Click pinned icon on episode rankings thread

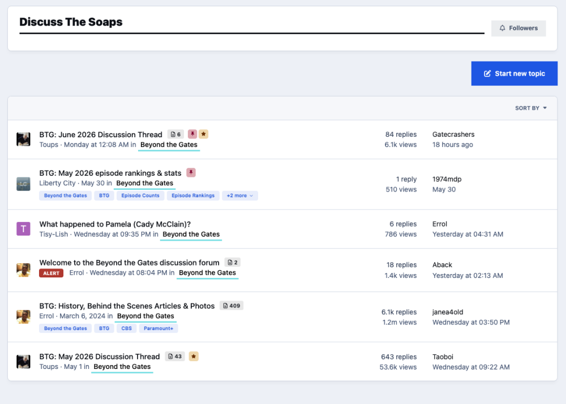(x=191, y=173)
